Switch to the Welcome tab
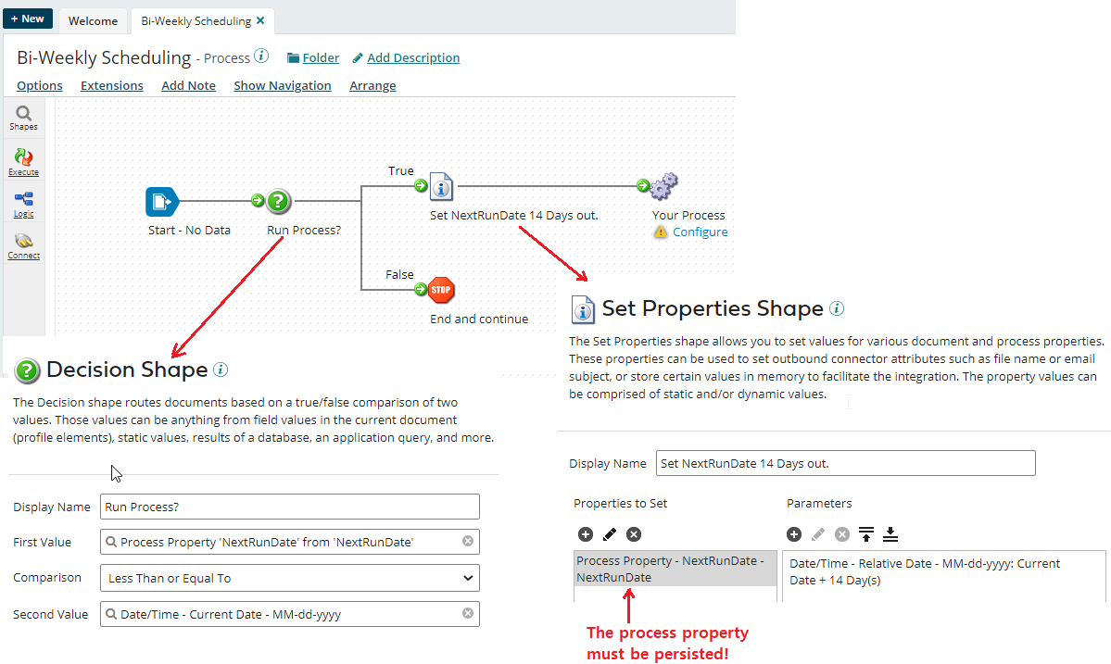The image size is (1111, 664). (x=93, y=20)
